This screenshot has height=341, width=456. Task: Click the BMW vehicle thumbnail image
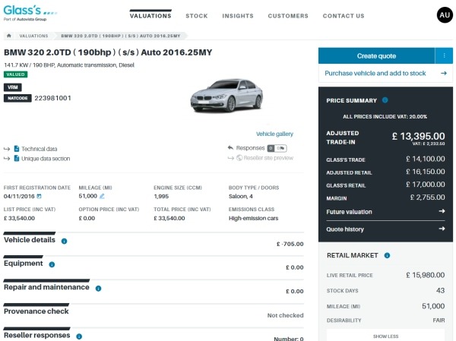pyautogui.click(x=226, y=99)
